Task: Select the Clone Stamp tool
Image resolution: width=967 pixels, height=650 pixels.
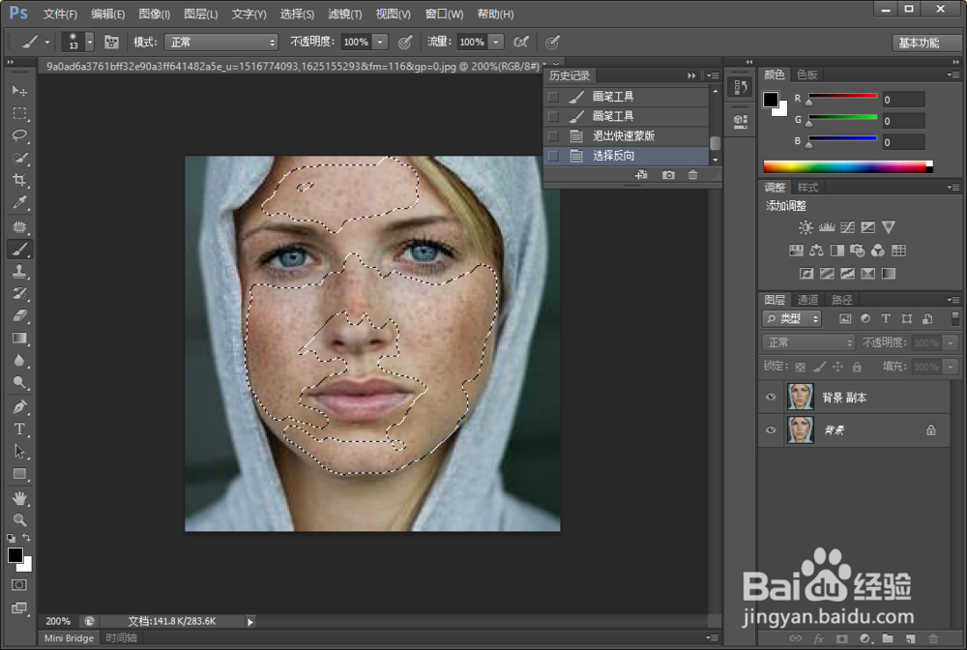Action: pos(19,272)
